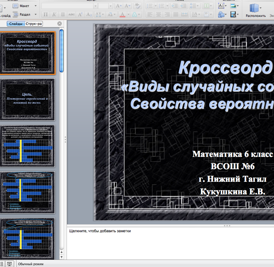Click the decrease indent icon
This screenshot has height=267, width=274.
click(175, 6)
